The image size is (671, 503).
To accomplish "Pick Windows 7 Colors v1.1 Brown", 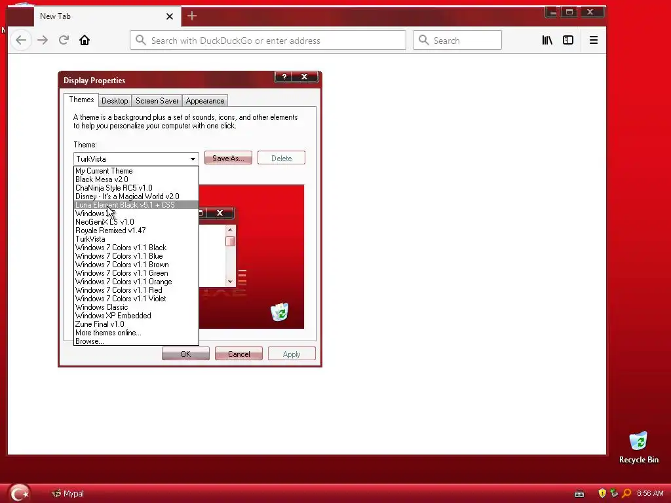I will click(136, 265).
